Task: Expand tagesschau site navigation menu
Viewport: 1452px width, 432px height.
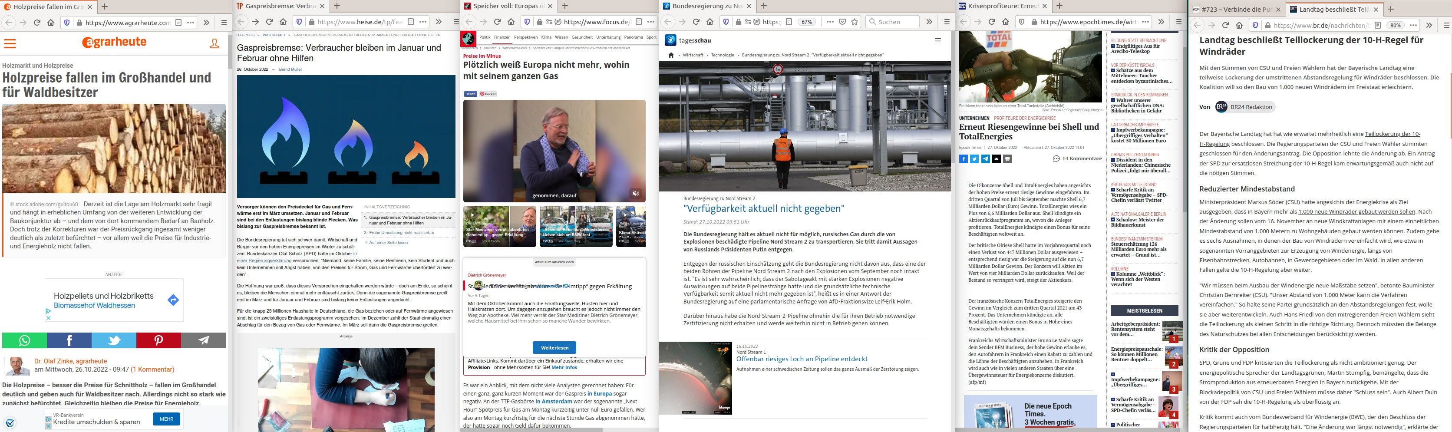Action: tap(937, 40)
